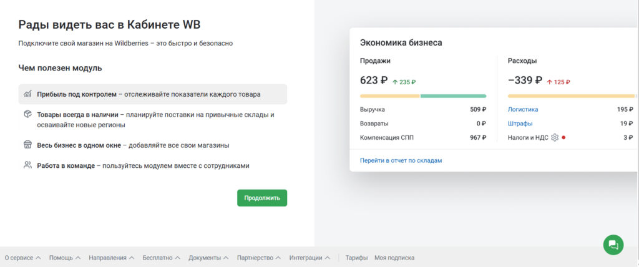Click the green 235 ₽ growth indicator
The height and width of the screenshot is (267, 639).
click(404, 82)
